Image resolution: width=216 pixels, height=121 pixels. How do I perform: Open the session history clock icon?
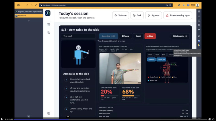49,33
